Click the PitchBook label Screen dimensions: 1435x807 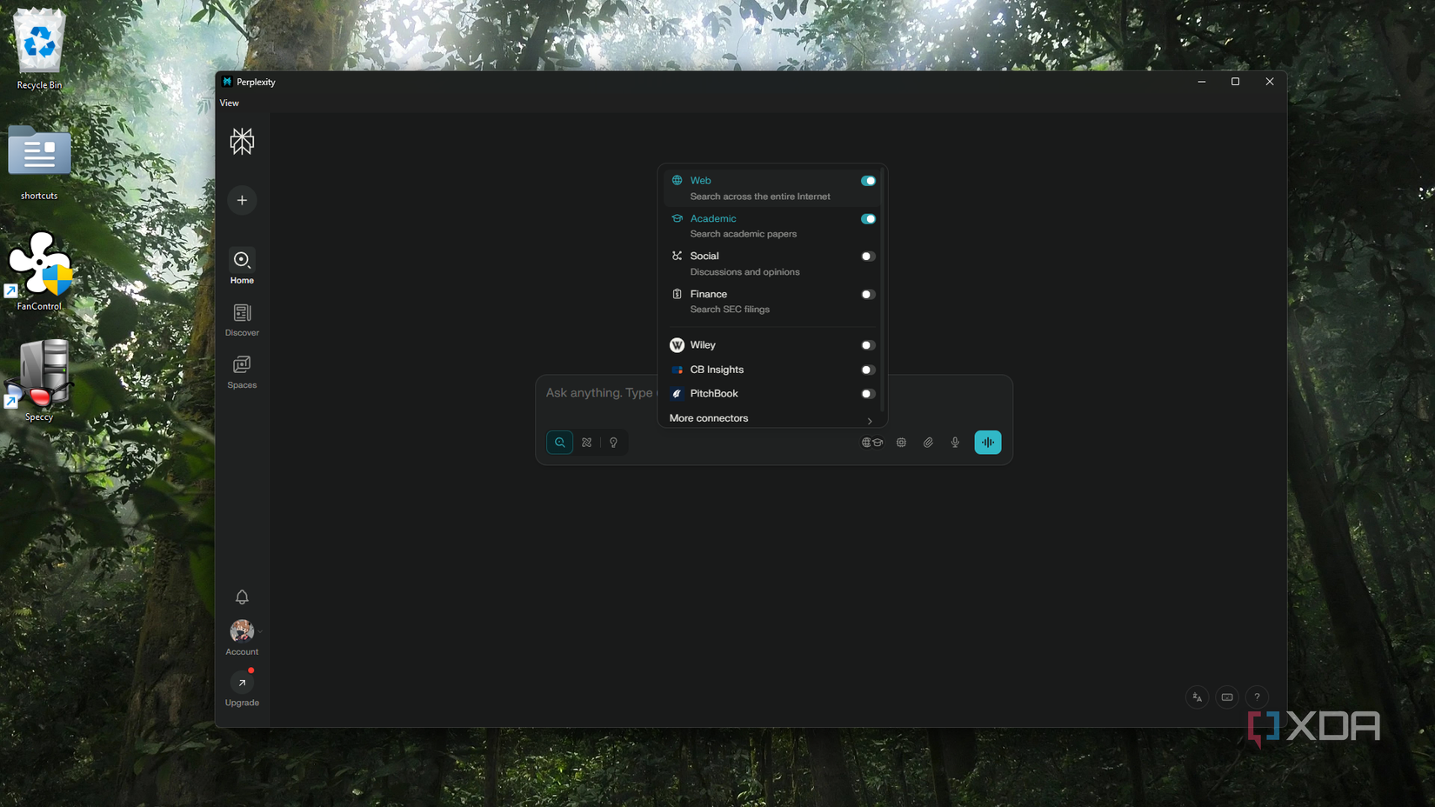coord(714,394)
